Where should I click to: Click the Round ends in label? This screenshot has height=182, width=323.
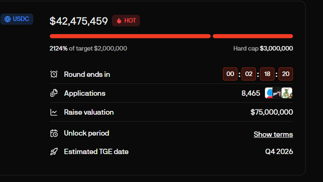[x=87, y=74]
